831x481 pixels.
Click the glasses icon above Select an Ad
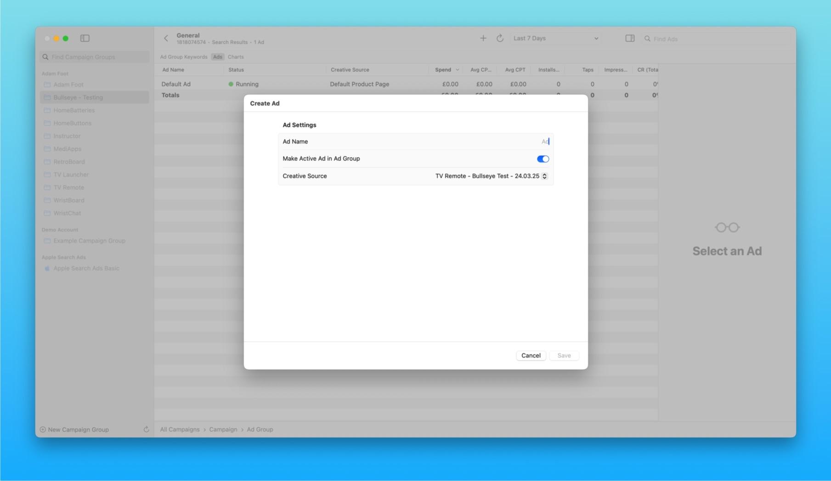click(x=727, y=227)
